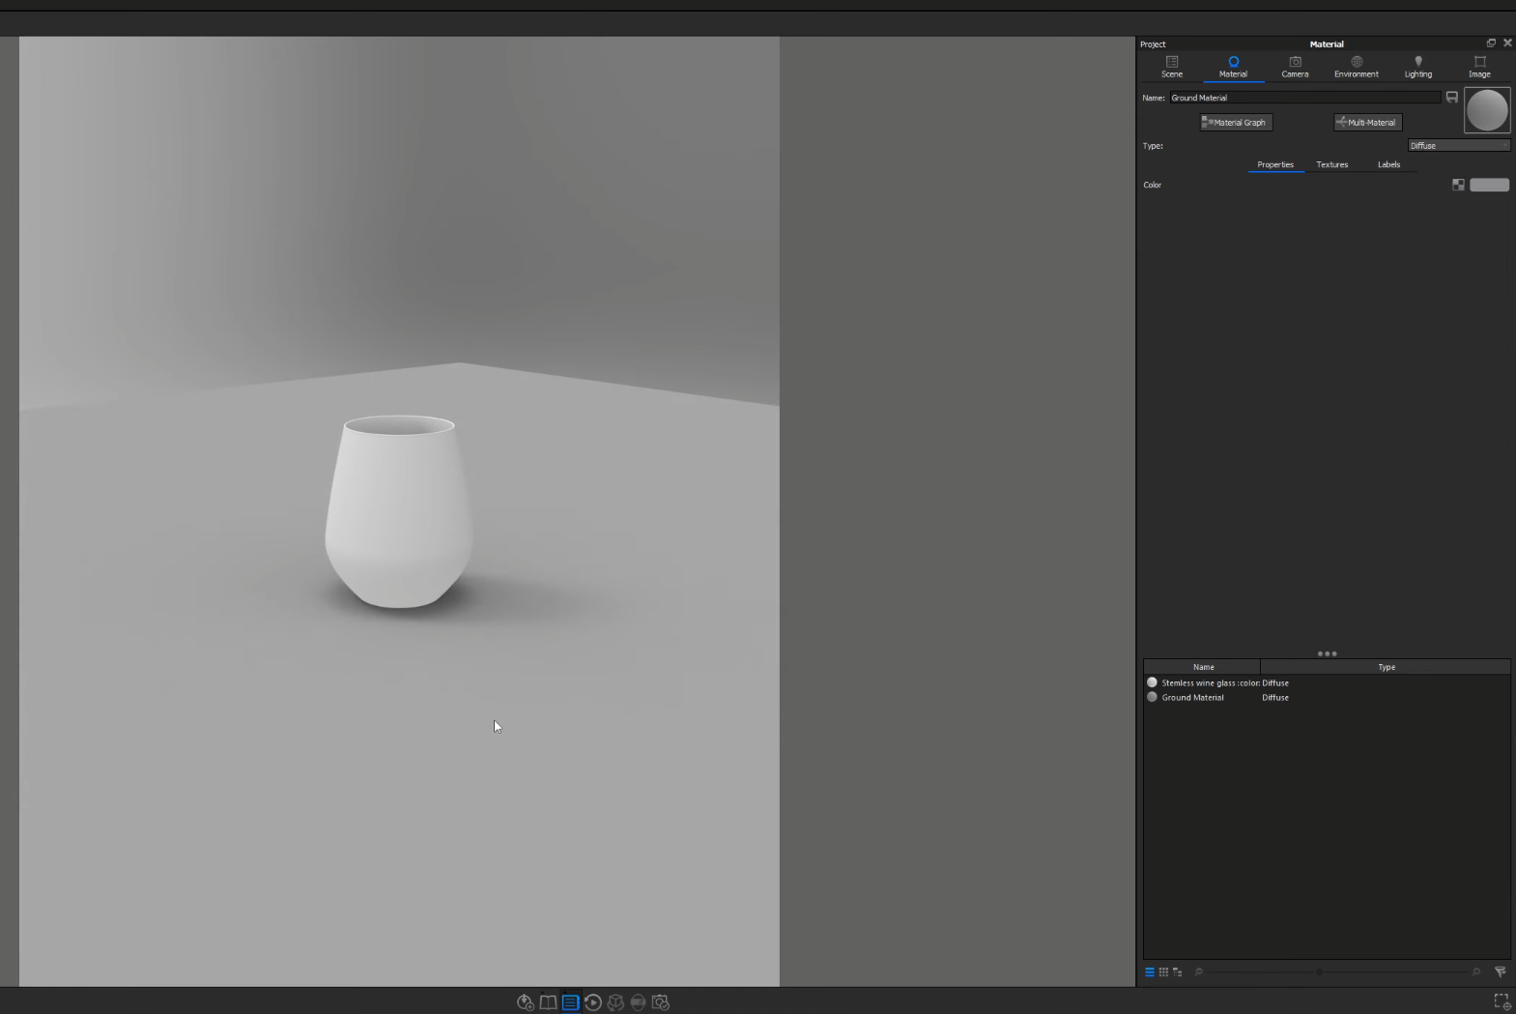Open the Material Graph button
The width and height of the screenshot is (1516, 1014).
tap(1236, 123)
